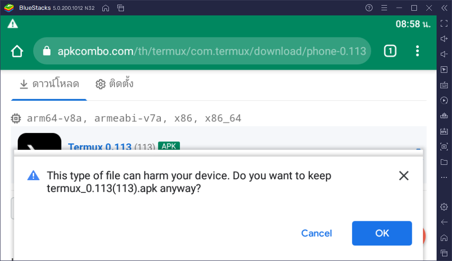The width and height of the screenshot is (452, 261).
Task: Open the browser three-dot menu
Action: tap(417, 51)
